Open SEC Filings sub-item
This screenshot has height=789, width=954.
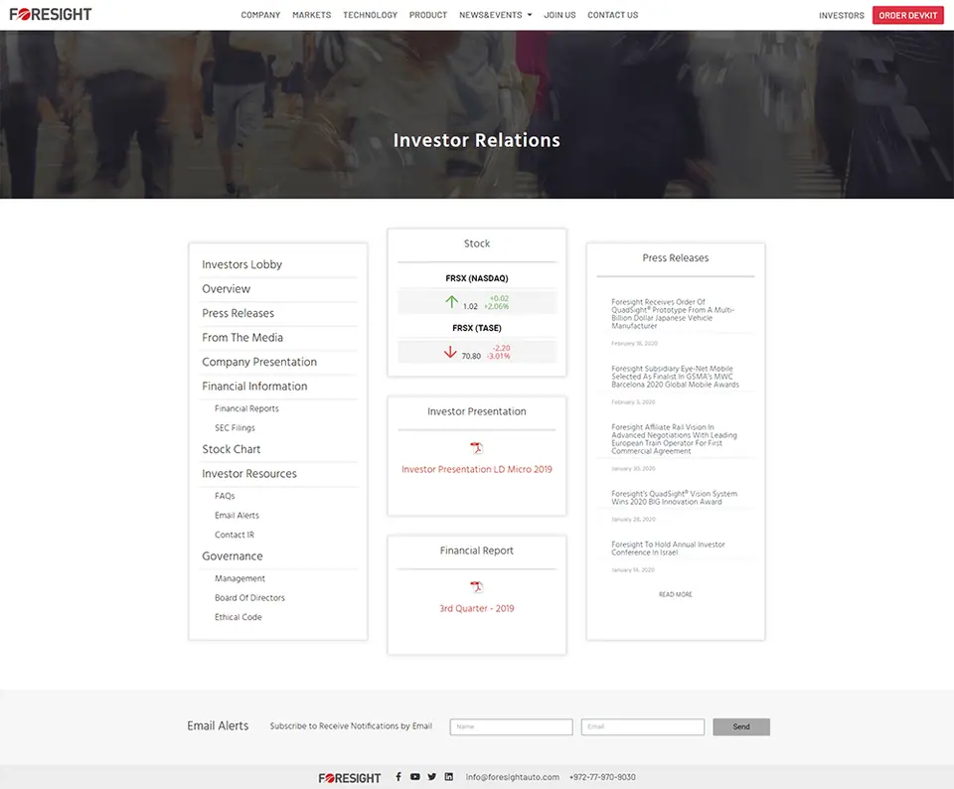click(235, 428)
